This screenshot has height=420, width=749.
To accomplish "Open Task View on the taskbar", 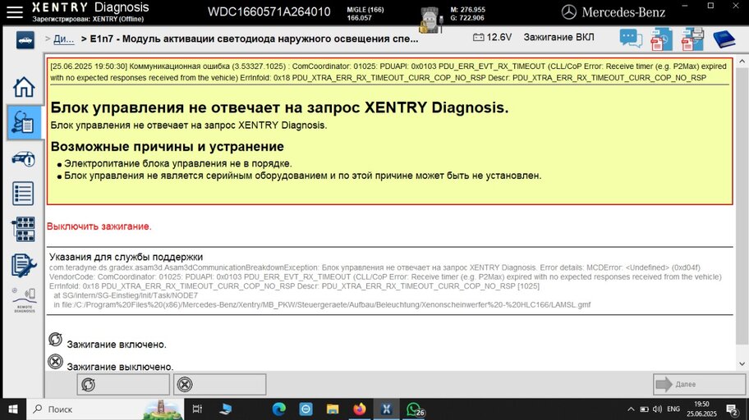I will (x=197, y=409).
